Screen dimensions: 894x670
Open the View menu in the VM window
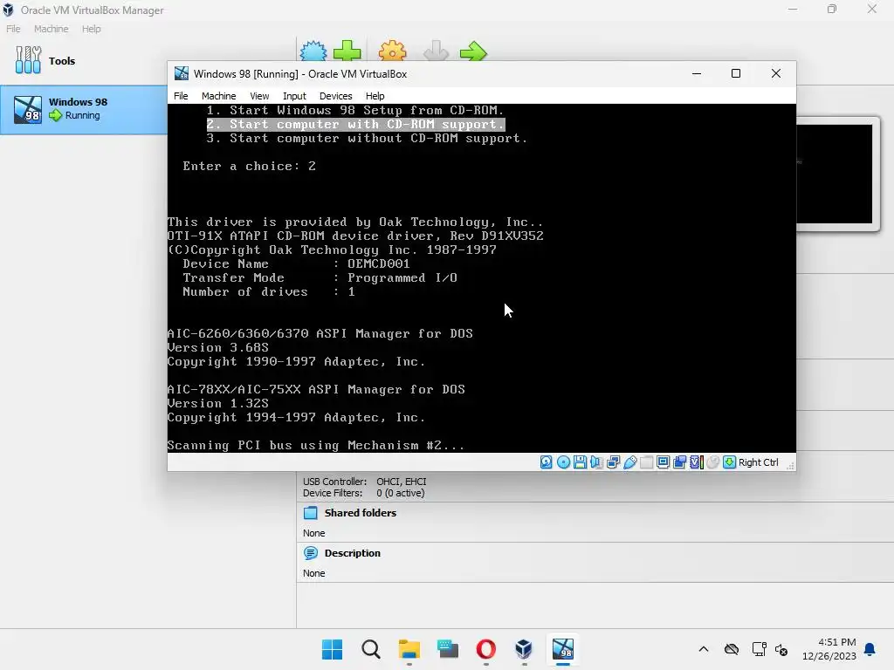(x=259, y=96)
